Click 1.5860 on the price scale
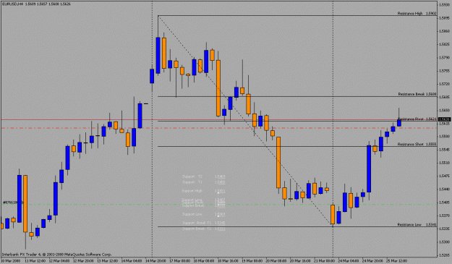The image size is (452, 264). tap(445, 31)
